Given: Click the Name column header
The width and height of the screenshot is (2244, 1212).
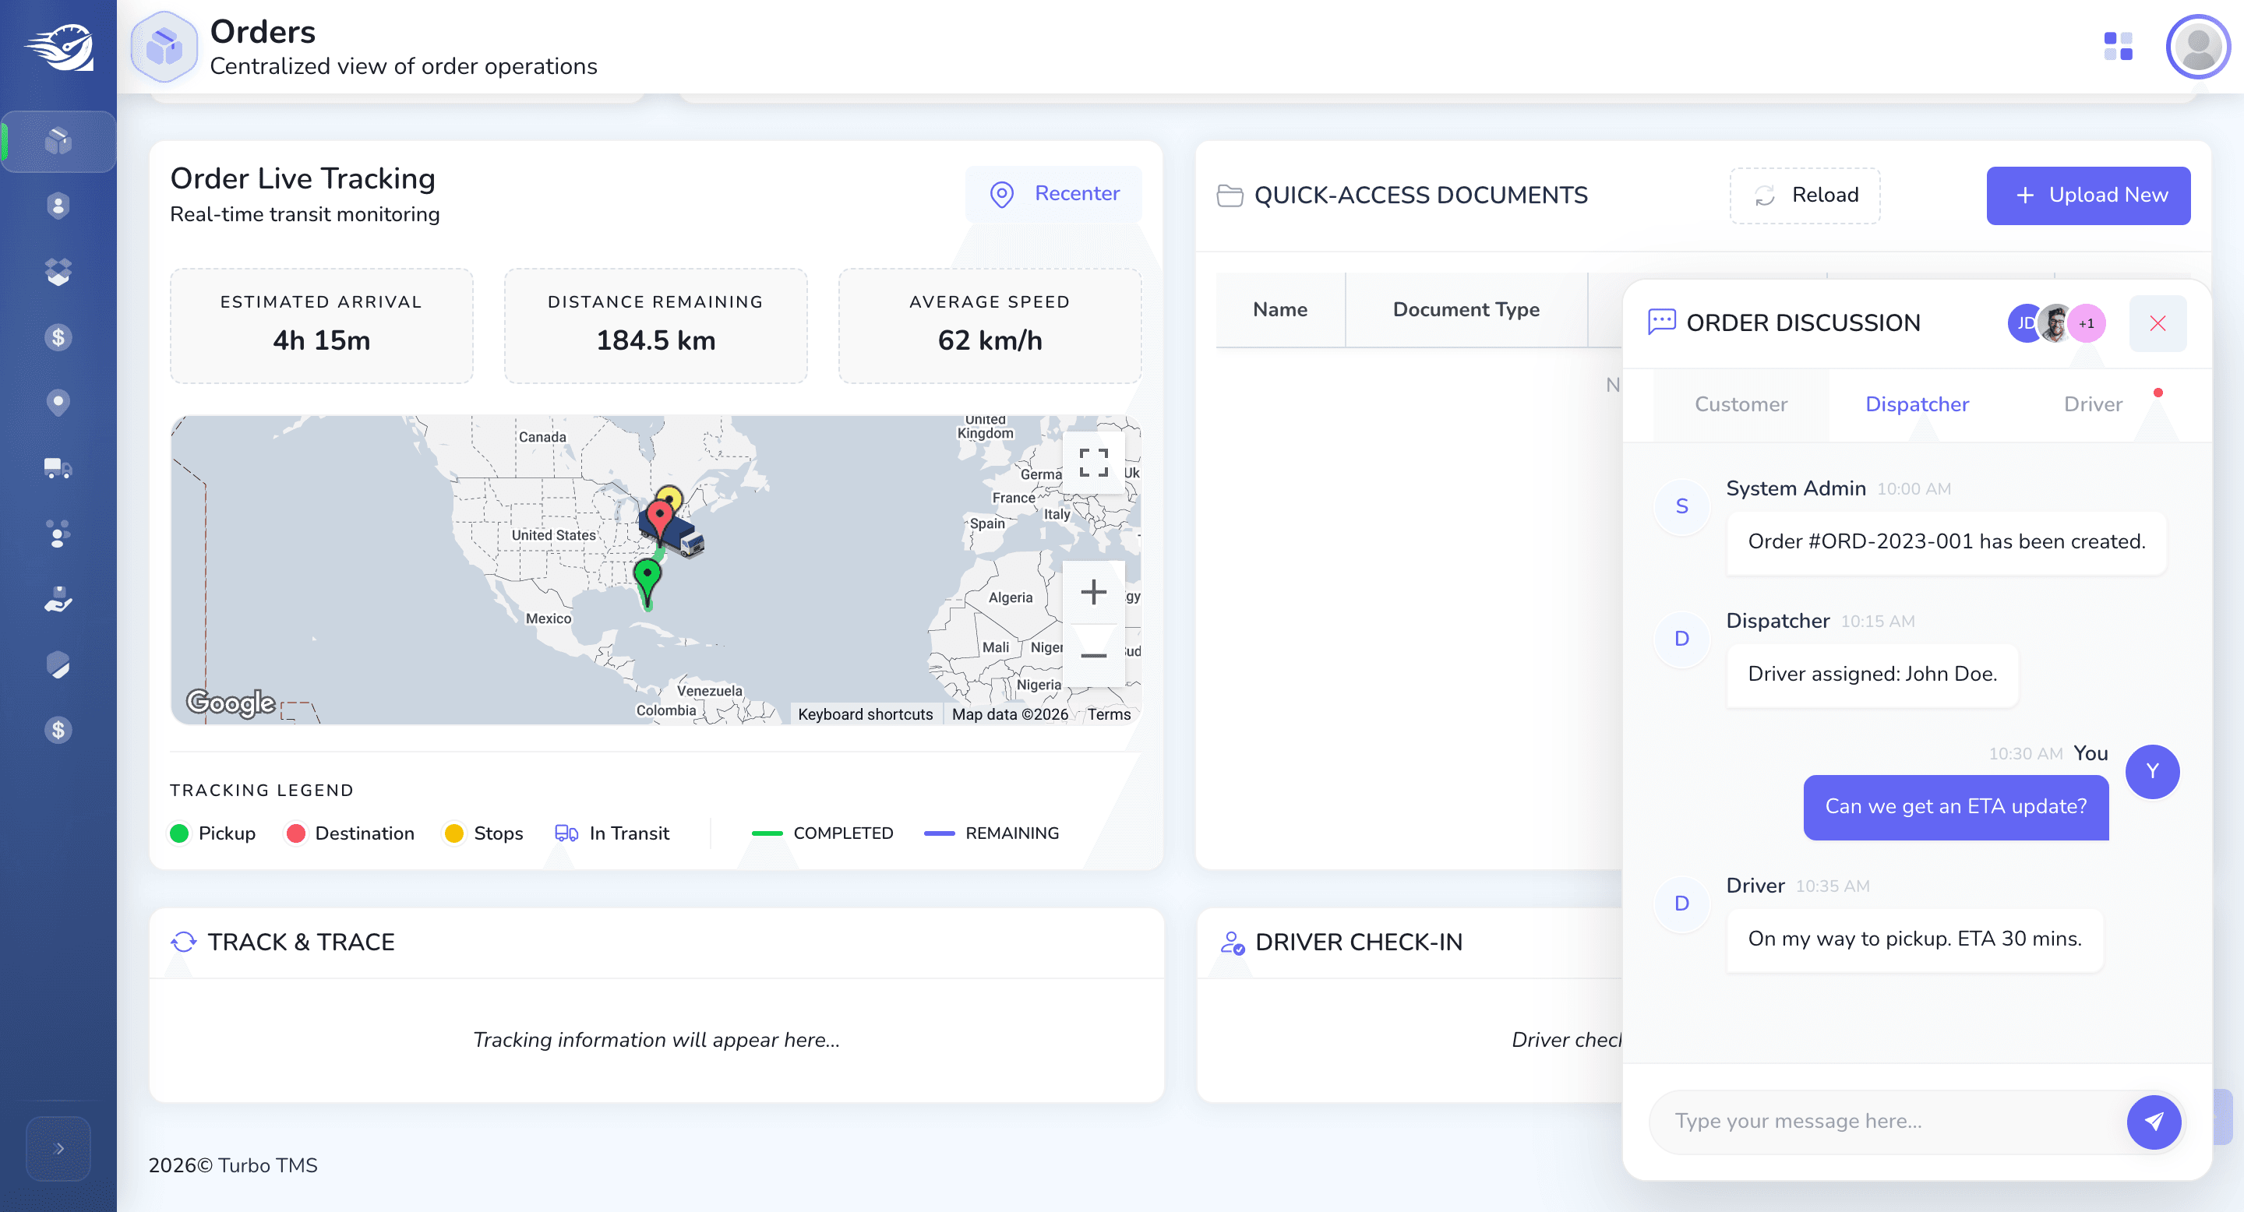Looking at the screenshot, I should coord(1279,310).
